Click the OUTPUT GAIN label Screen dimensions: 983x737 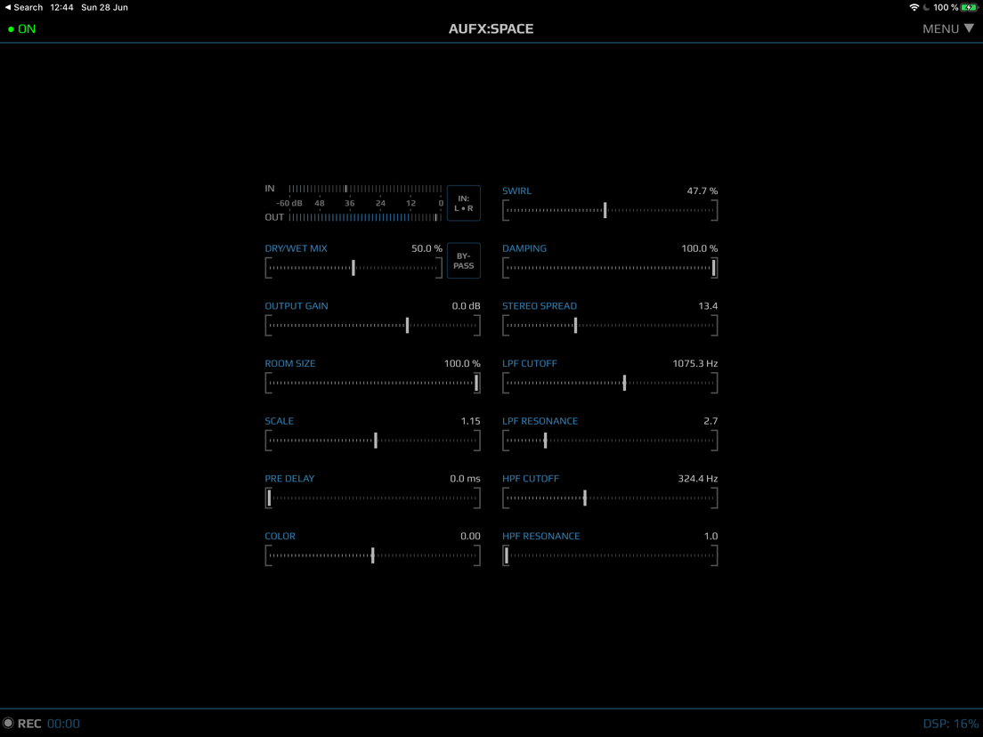coord(297,306)
